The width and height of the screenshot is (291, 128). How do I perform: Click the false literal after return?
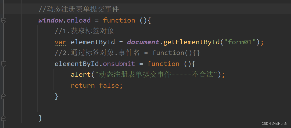[x=109, y=86]
